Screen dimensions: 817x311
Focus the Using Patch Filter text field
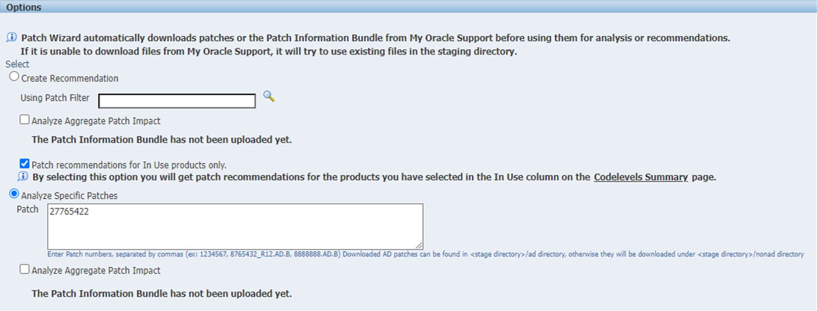coord(177,101)
